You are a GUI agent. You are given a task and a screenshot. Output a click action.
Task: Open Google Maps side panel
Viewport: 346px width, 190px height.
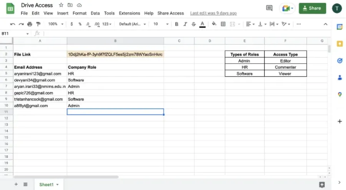click(x=339, y=95)
